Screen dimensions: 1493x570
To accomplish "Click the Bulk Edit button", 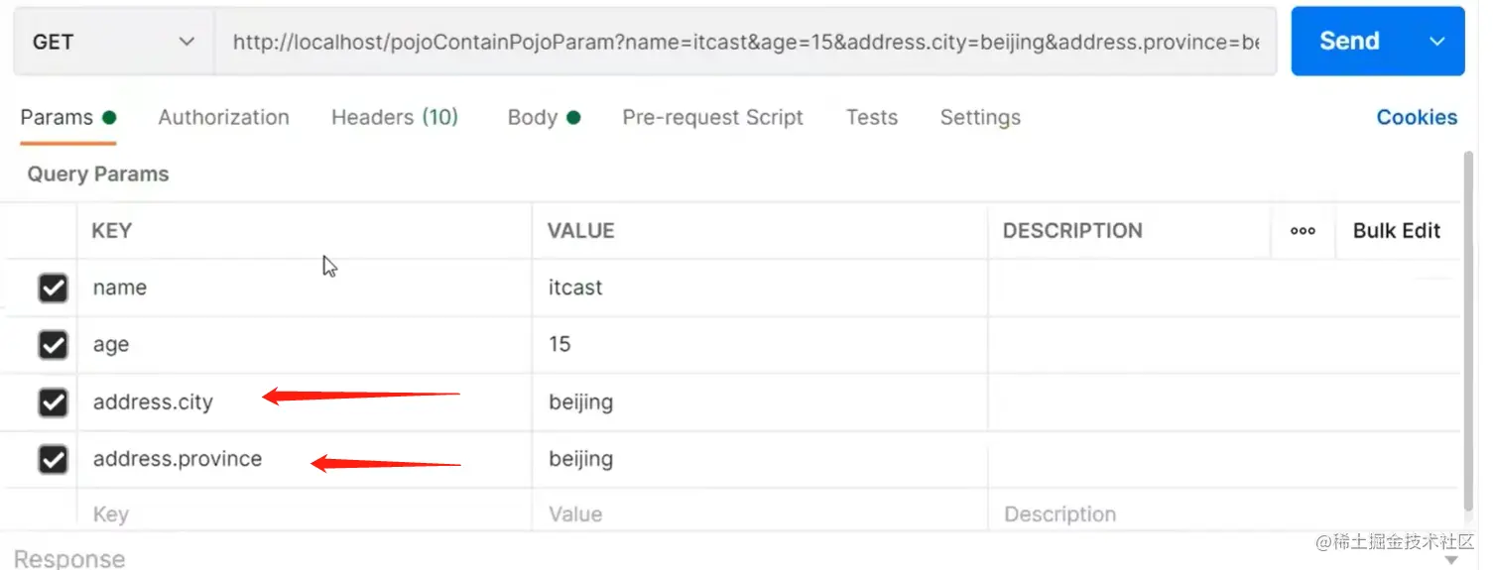I will click(1396, 231).
